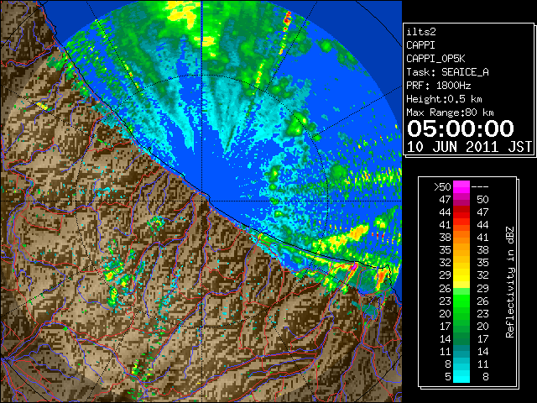Pick the yellow 29–32 dBZ color band

(x=461, y=275)
